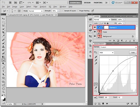Open the layer blend mode dropdown

(x=102, y=20)
